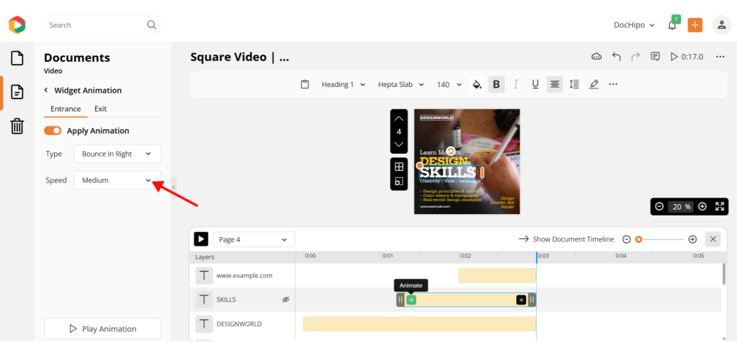Image resolution: width=737 pixels, height=342 pixels.
Task: Select the Documents sidebar icon
Action: click(x=17, y=92)
